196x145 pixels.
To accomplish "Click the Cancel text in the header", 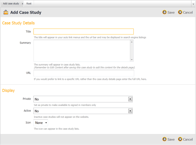I will pos(188,12).
